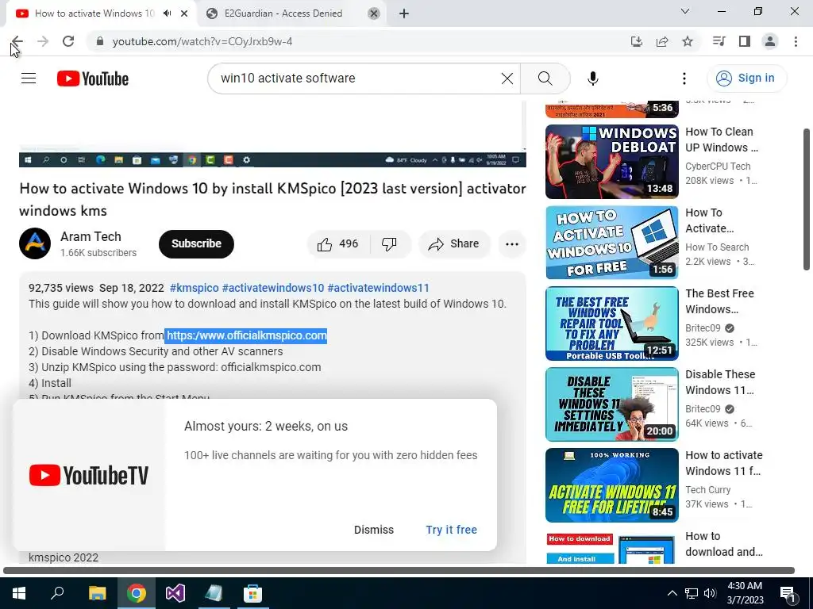Open Chrome three-dot menu
The image size is (813, 609).
796,41
